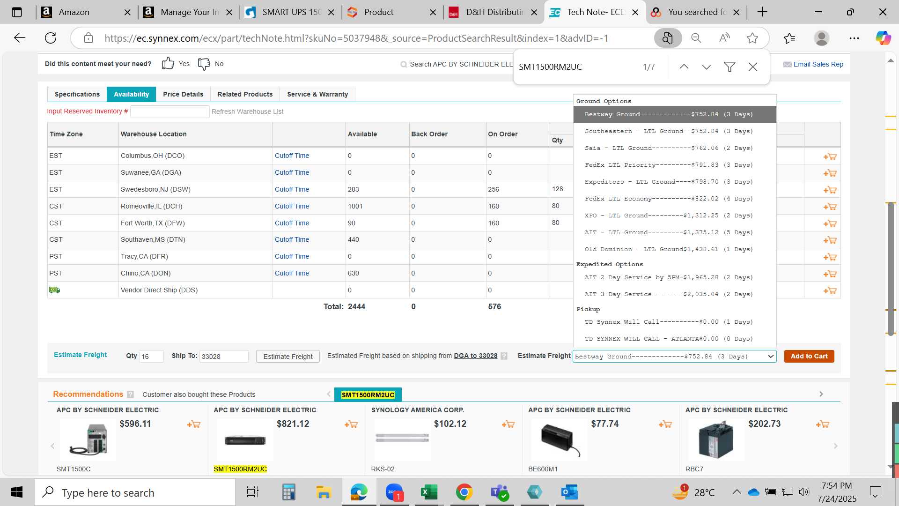Click the zoom out magnifier icon
The height and width of the screenshot is (506, 899).
696,38
